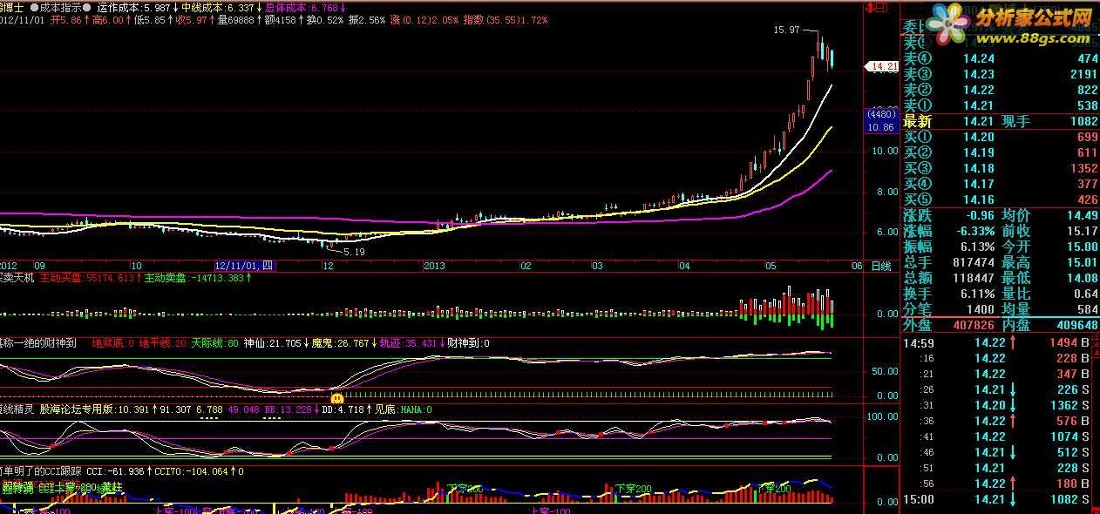Click the highlighted date 12/11/01 marker
Viewport: 1100px width, 514px height.
(x=245, y=266)
